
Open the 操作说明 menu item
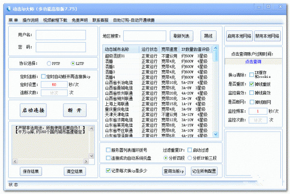30,20
